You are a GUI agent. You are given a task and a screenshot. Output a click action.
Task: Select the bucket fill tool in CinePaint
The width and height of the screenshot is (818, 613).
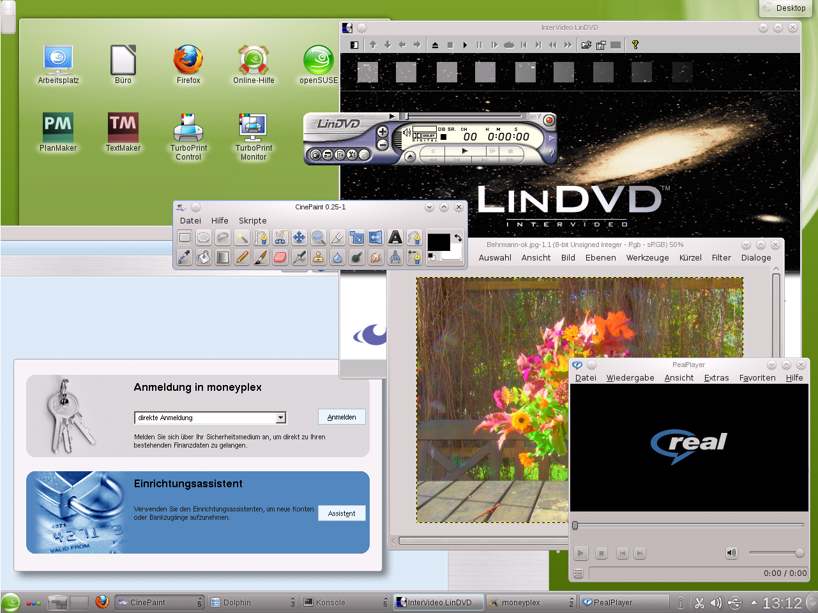click(x=204, y=257)
